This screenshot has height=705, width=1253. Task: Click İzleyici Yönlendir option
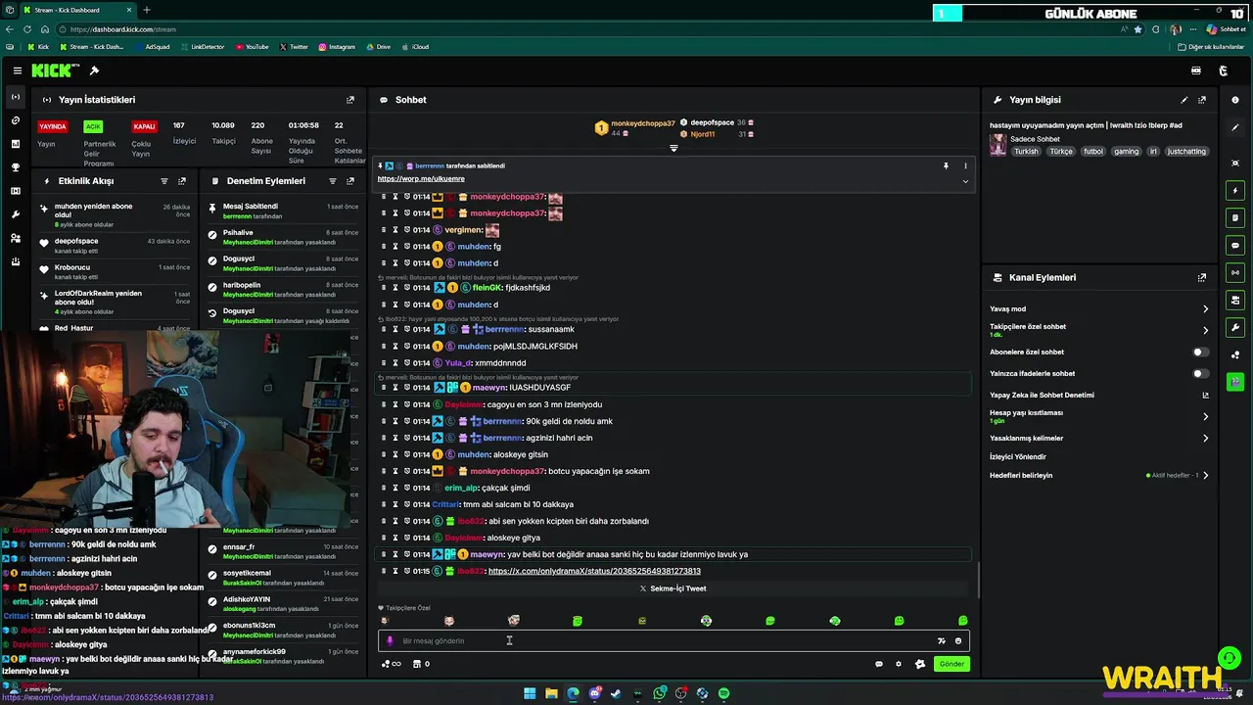1018,456
